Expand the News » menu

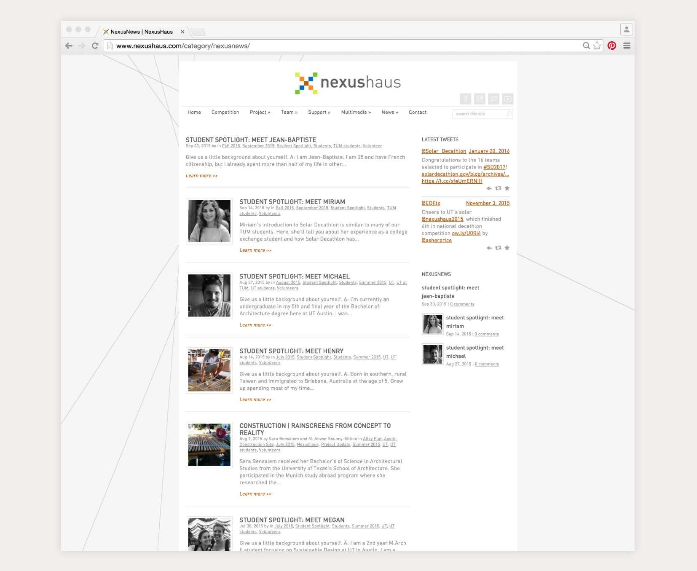coord(390,113)
